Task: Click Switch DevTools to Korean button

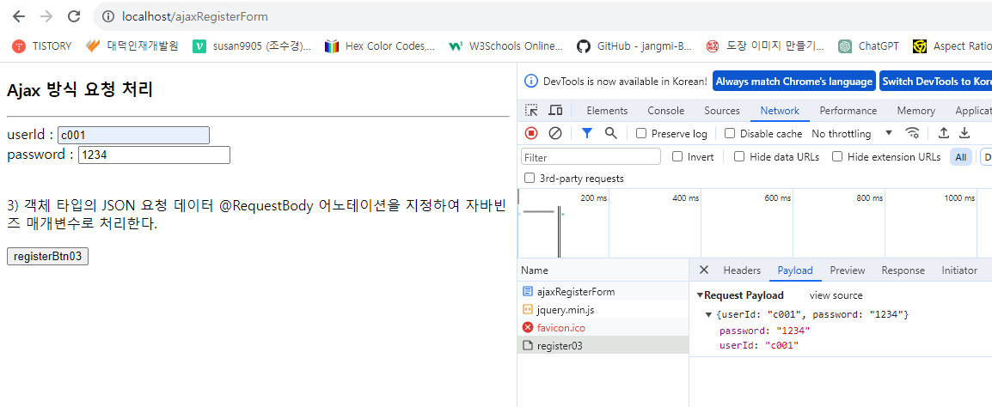Action: (935, 81)
